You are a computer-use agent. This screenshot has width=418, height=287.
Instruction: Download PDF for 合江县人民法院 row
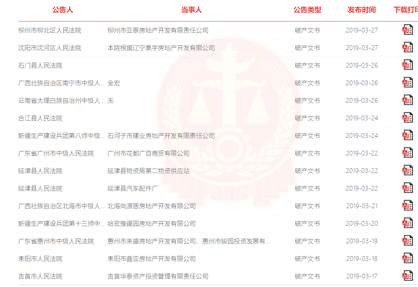[407, 118]
